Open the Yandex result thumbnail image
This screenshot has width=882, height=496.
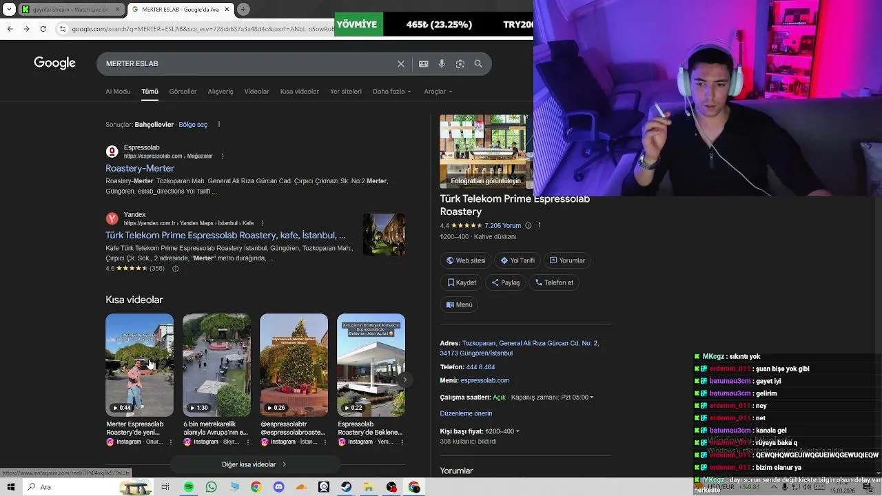point(384,235)
